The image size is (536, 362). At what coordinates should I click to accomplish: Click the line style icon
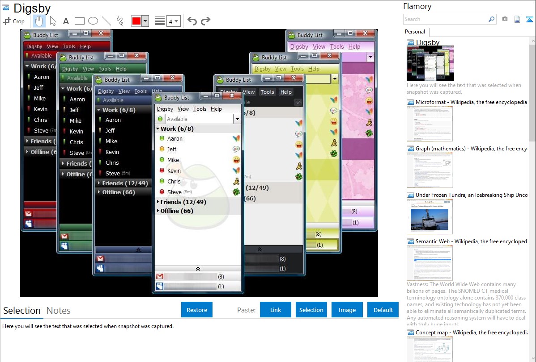159,21
